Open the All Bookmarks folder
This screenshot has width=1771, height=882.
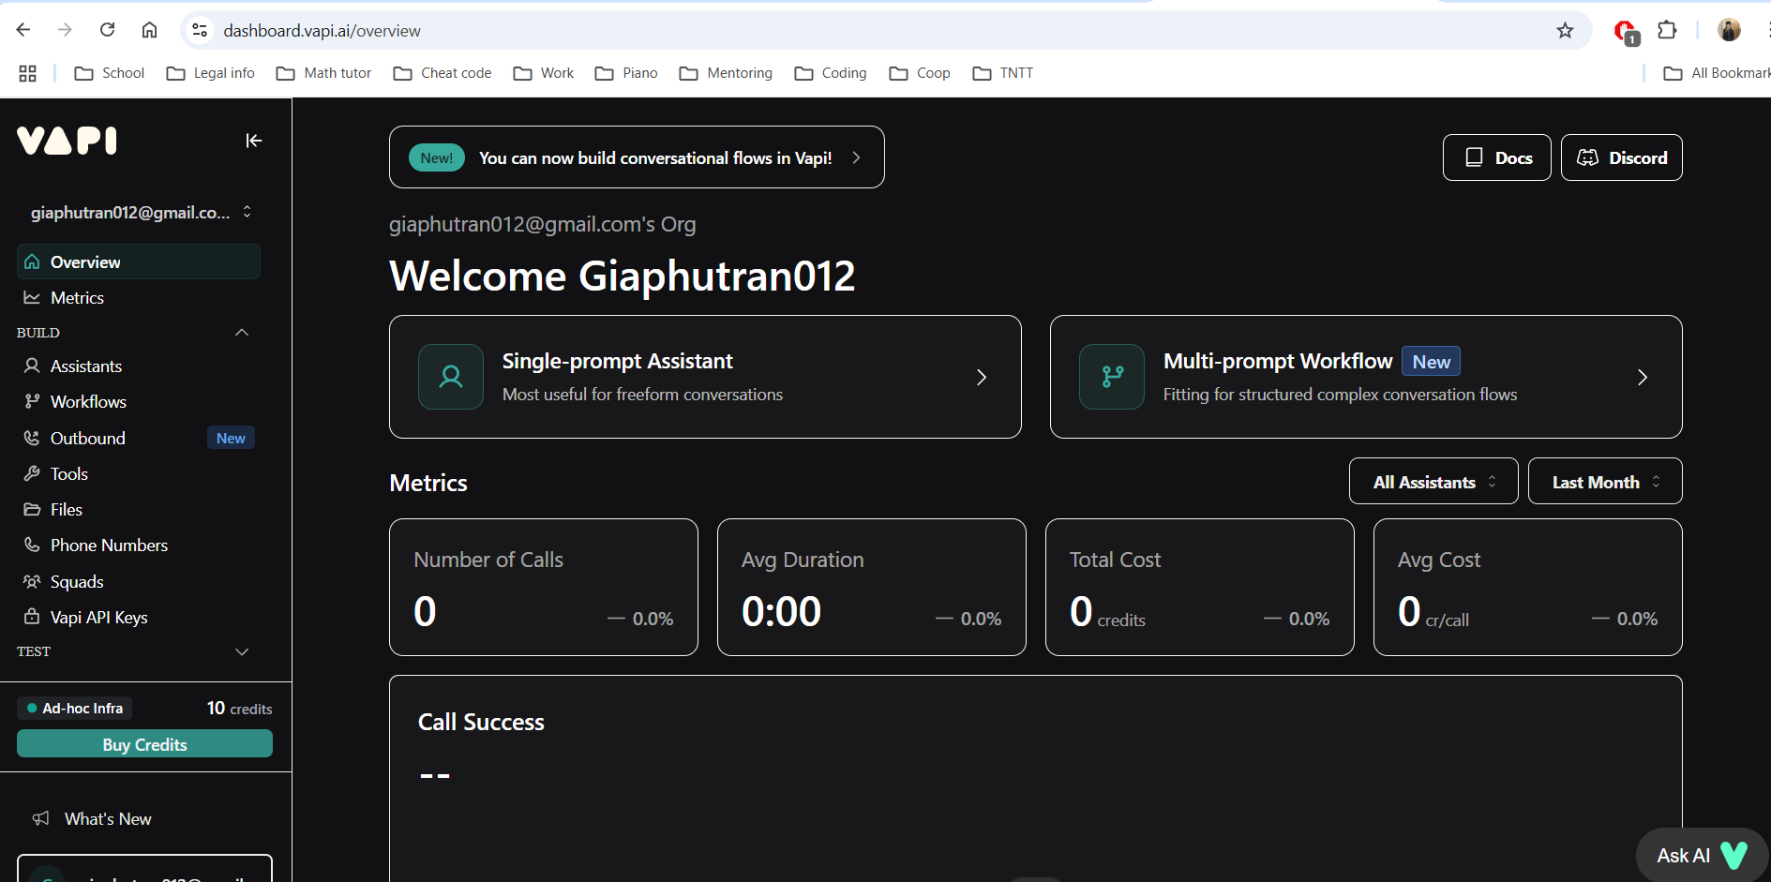[1717, 73]
